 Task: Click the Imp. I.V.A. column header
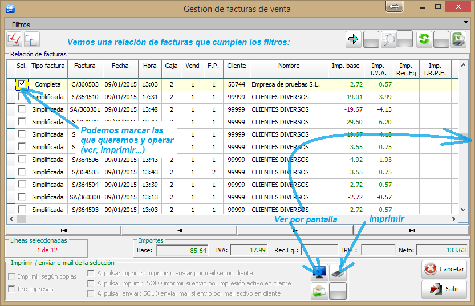[x=379, y=69]
